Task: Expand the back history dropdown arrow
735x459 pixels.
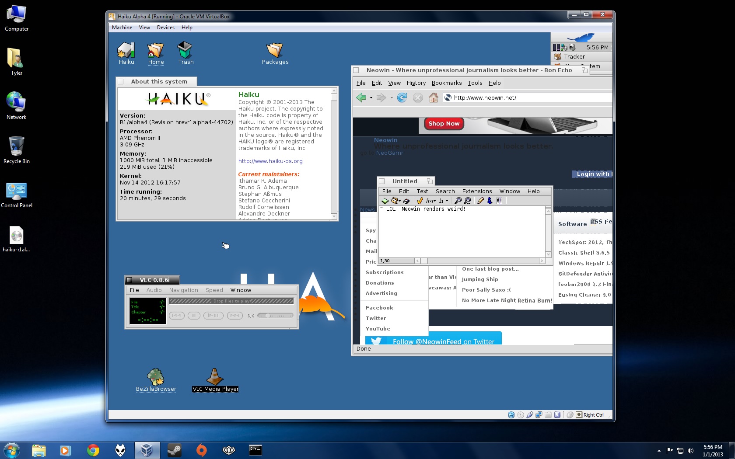Action: (371, 97)
